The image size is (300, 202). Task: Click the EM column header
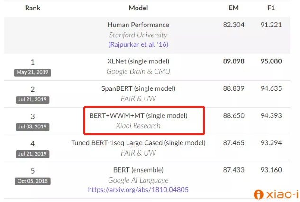[233, 8]
